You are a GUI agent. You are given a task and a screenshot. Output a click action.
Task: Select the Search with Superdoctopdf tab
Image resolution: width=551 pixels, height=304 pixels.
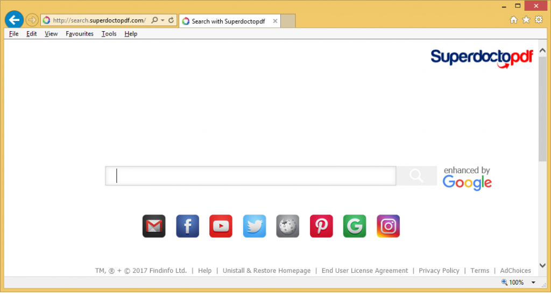pyautogui.click(x=230, y=21)
